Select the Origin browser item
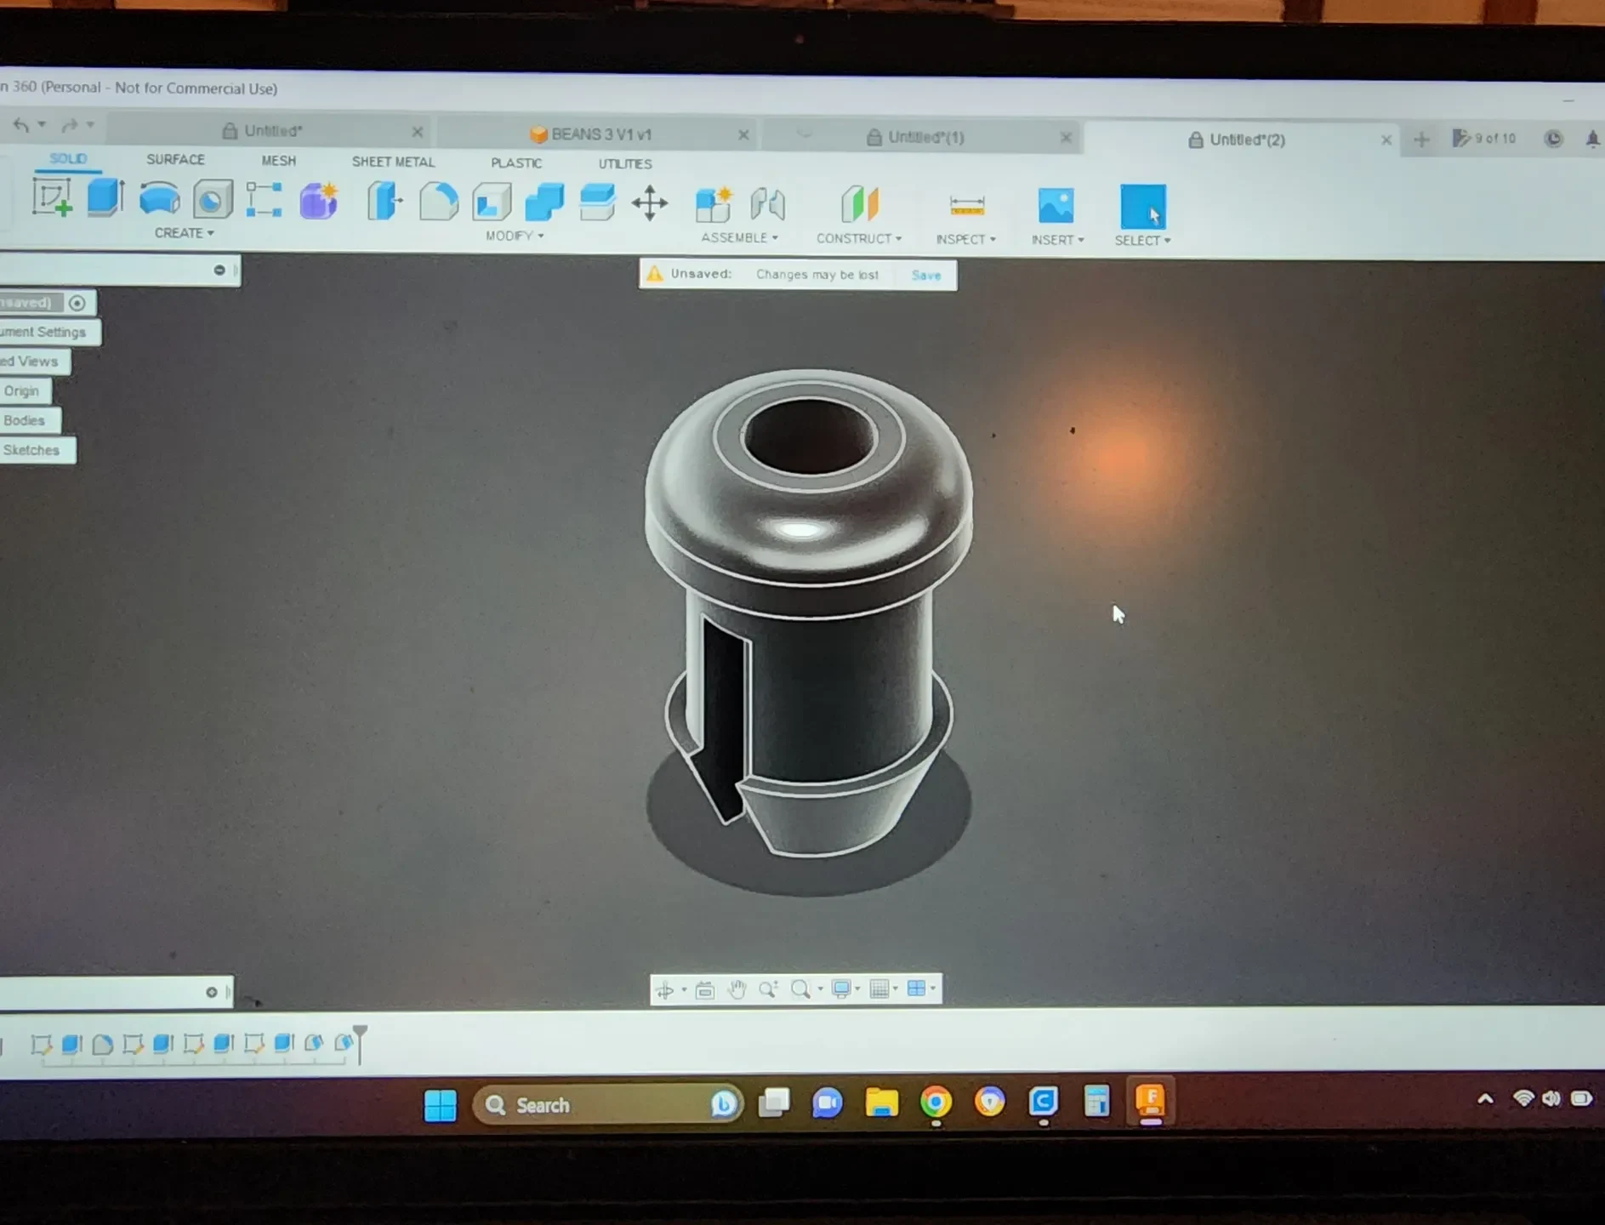The height and width of the screenshot is (1225, 1605). point(21,391)
